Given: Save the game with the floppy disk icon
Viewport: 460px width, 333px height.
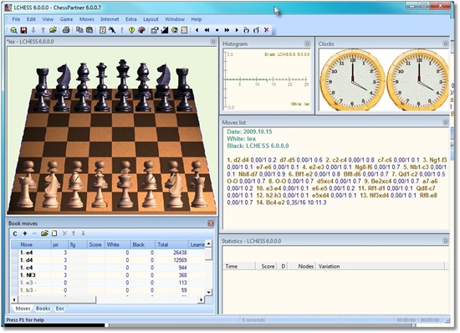Looking at the screenshot, I should point(23,30).
